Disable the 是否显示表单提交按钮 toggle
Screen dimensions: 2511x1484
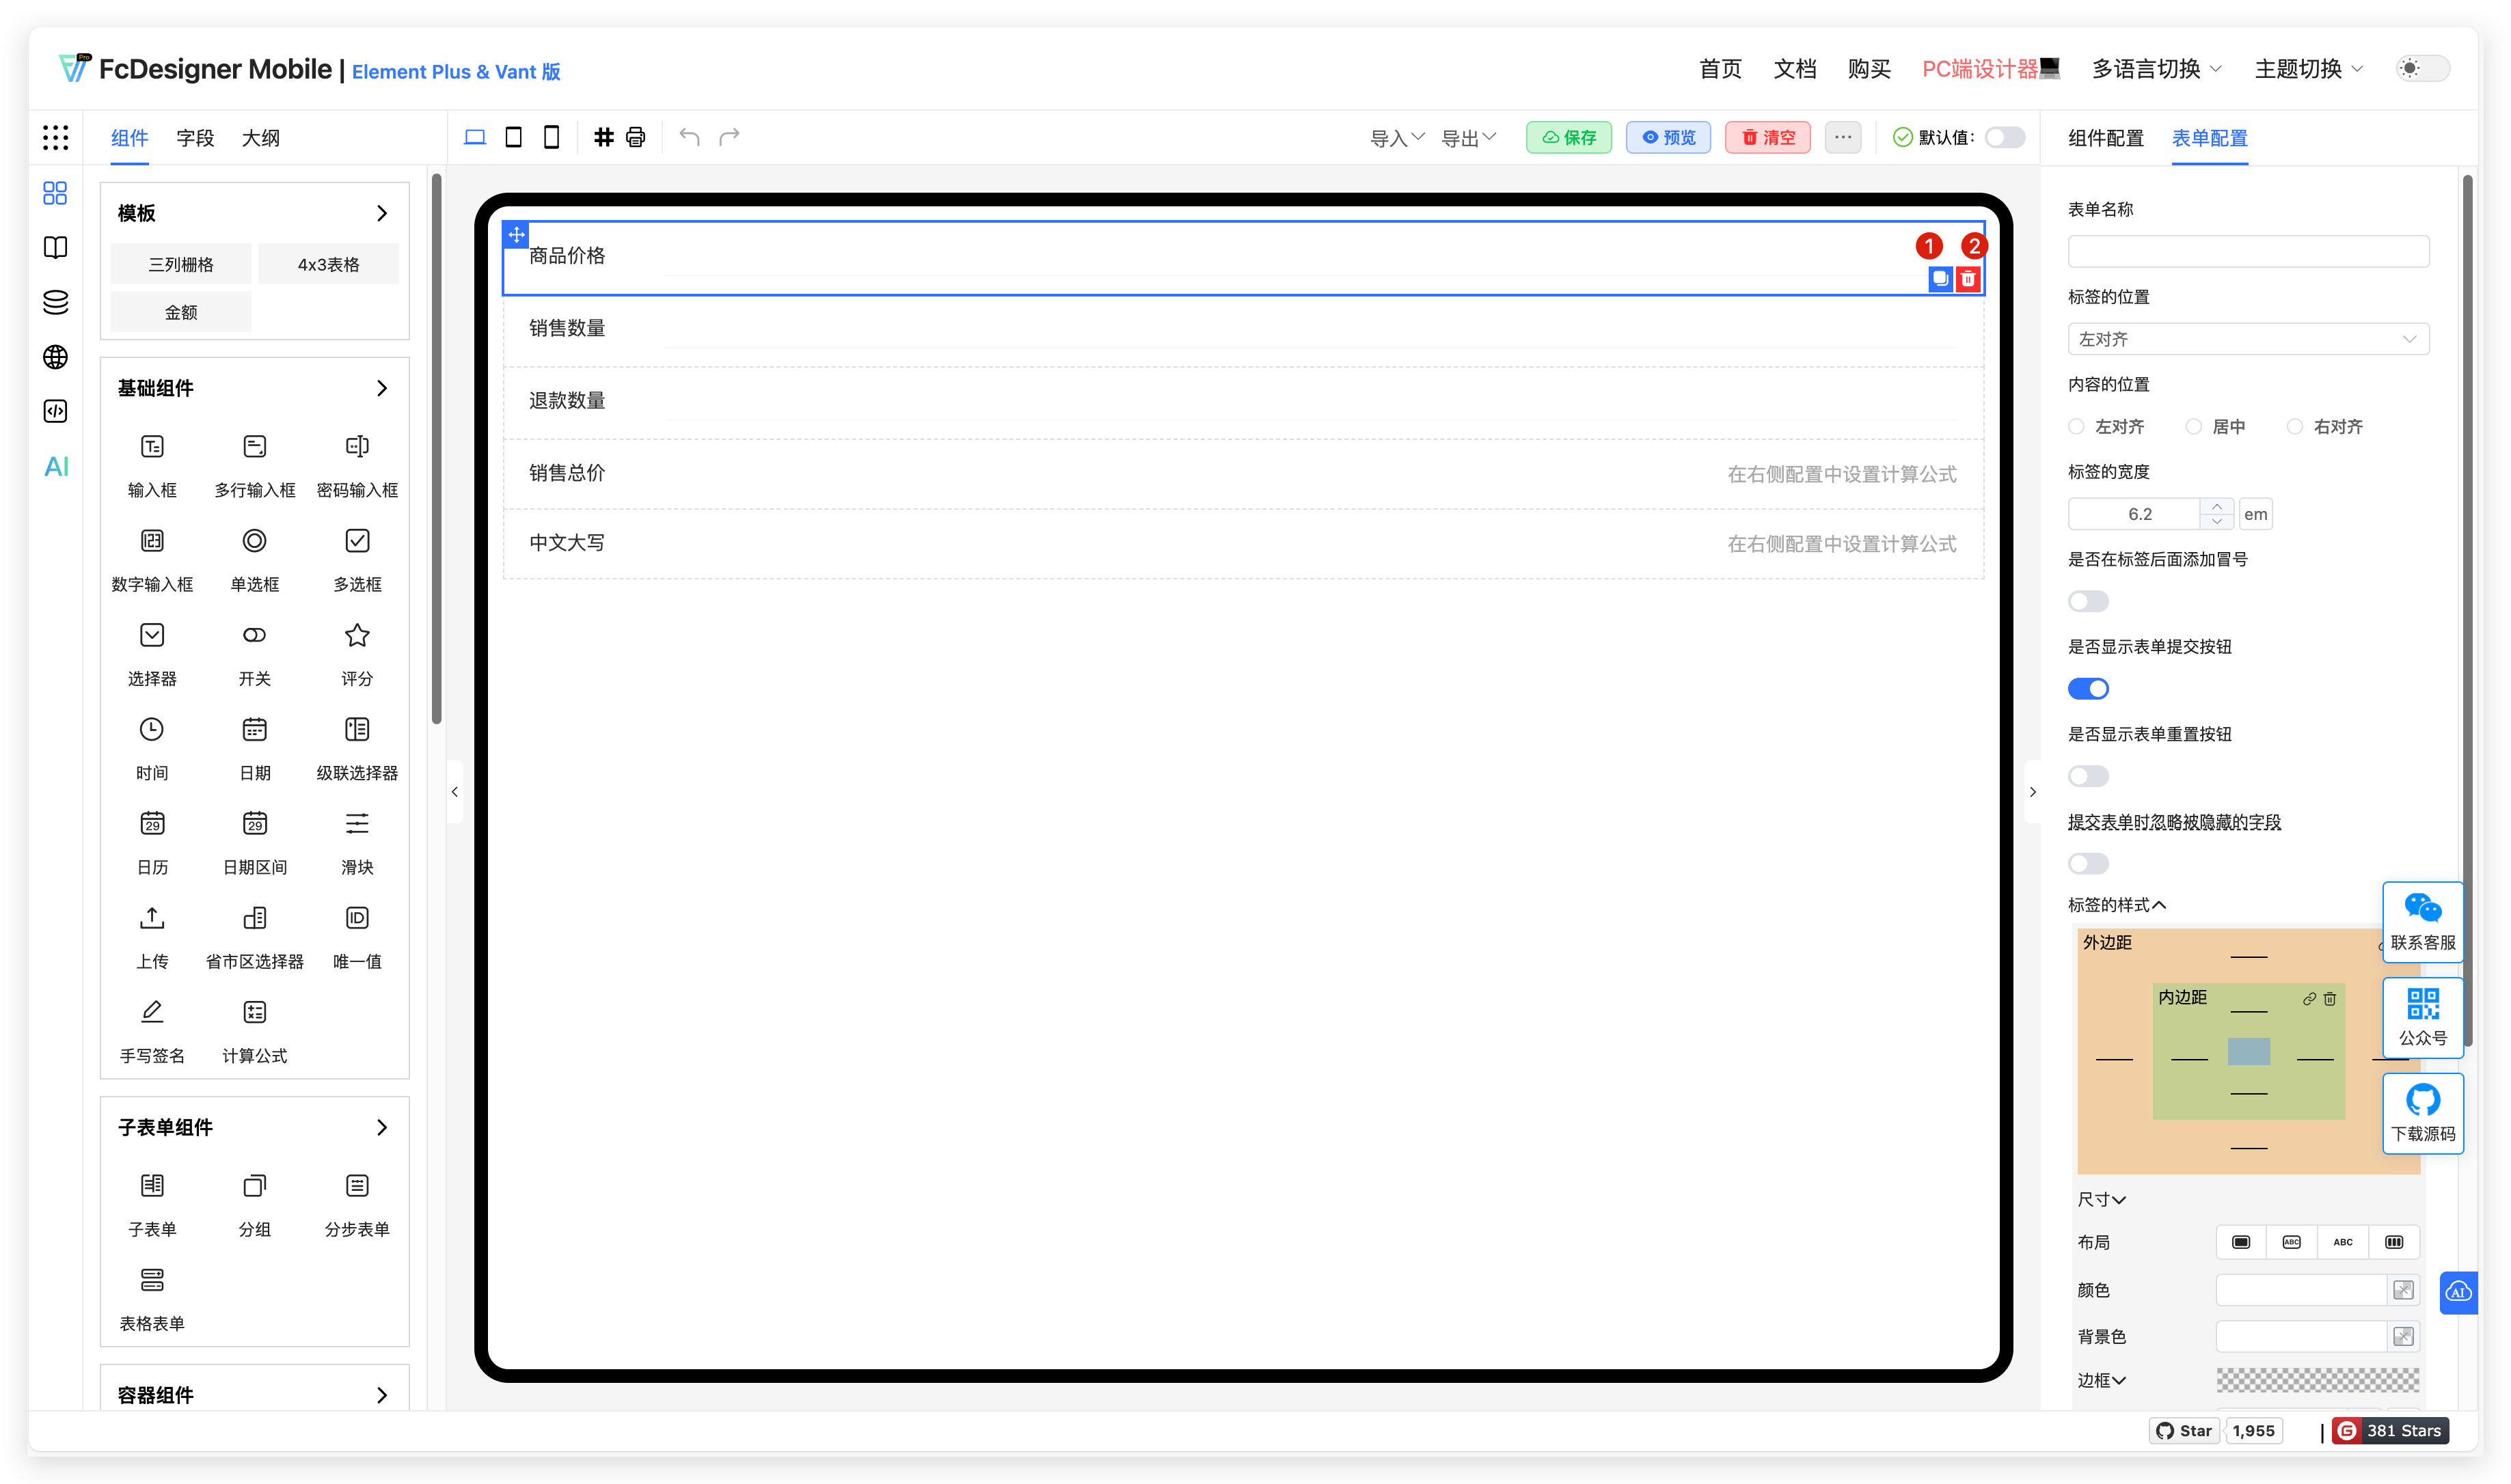2089,688
